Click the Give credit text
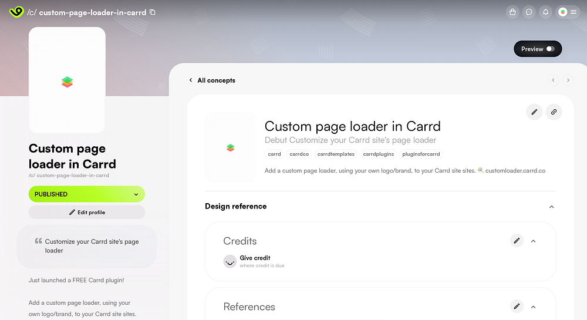Image resolution: width=587 pixels, height=320 pixels. click(x=255, y=258)
